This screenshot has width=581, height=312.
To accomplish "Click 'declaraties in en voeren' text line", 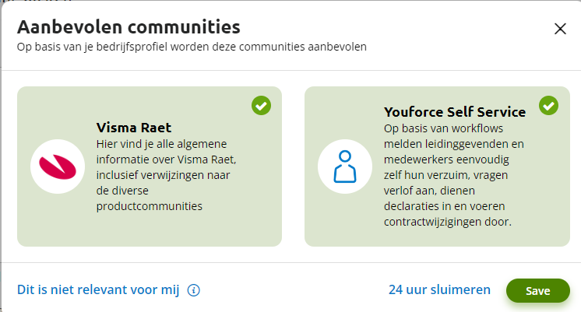I will pos(444,206).
